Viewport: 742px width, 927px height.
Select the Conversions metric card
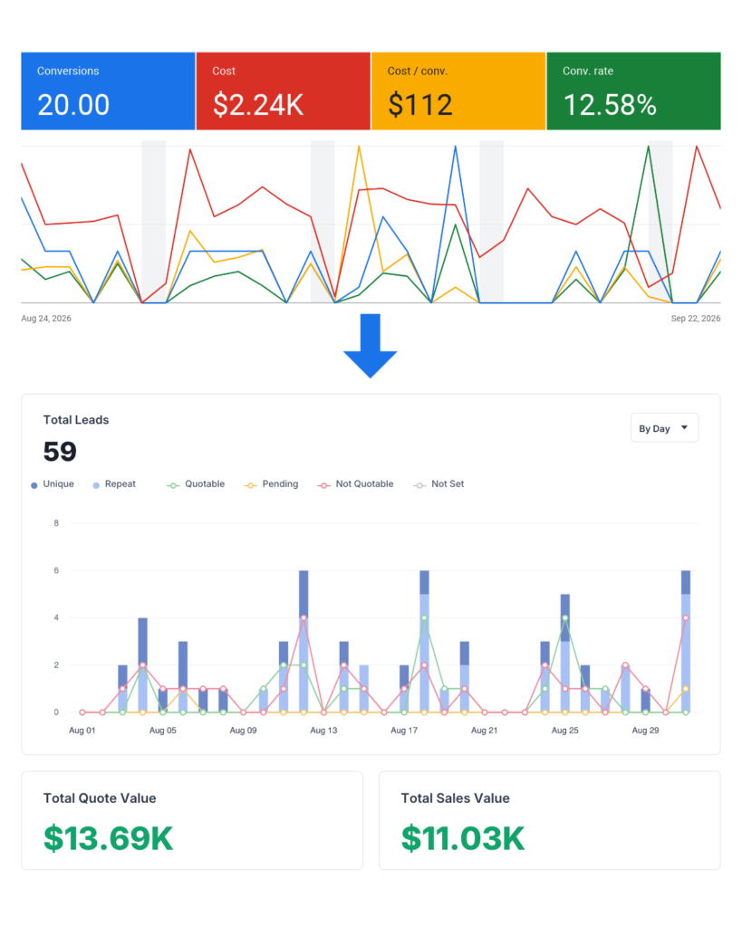tap(108, 91)
